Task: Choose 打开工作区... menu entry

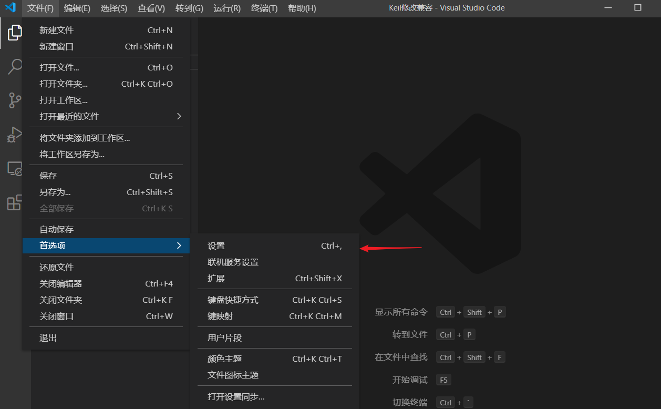Action: click(106, 100)
